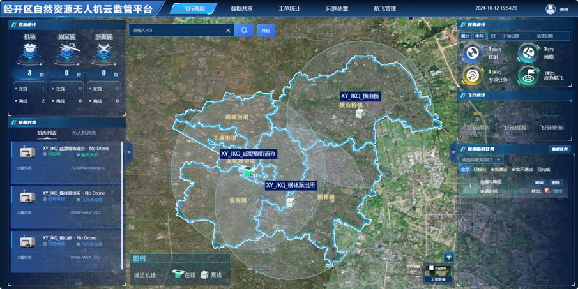Open the 飞行调度 tab

pyautogui.click(x=194, y=8)
